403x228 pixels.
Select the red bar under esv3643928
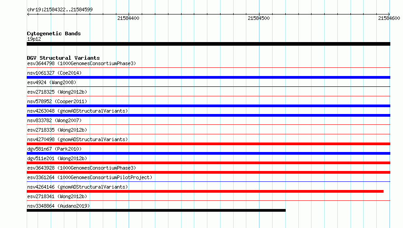click(x=208, y=172)
